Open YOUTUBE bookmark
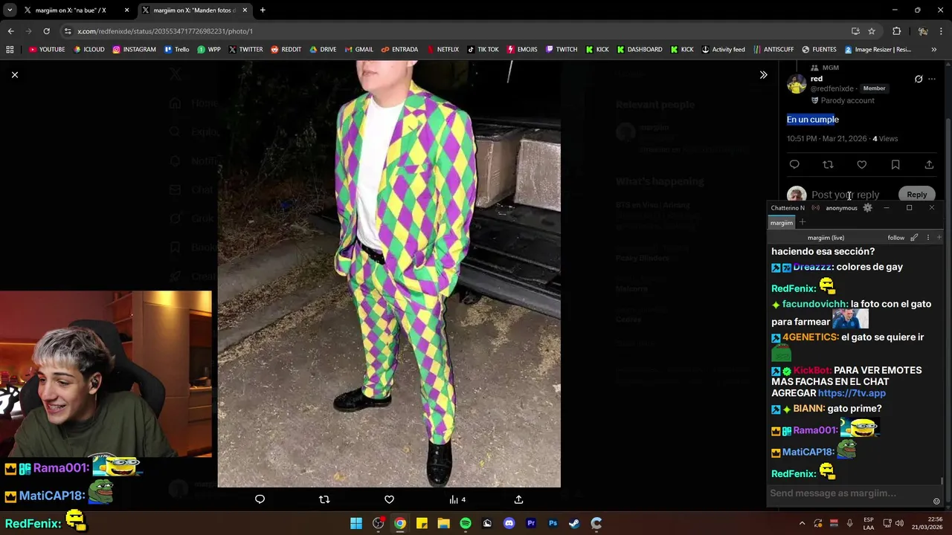This screenshot has width=952, height=535. click(47, 50)
